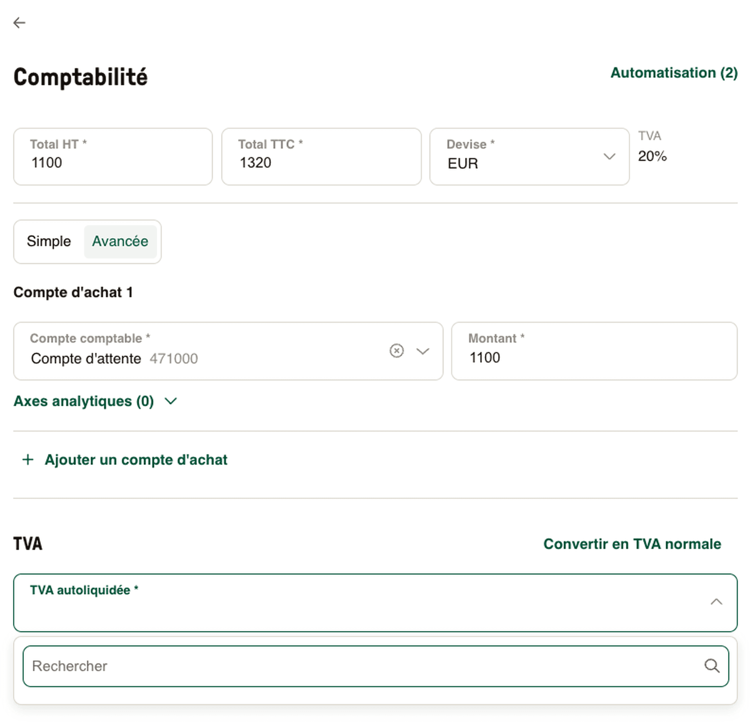Click Convertir en TVA normale
Viewport: 751px width, 724px height.
pos(632,544)
